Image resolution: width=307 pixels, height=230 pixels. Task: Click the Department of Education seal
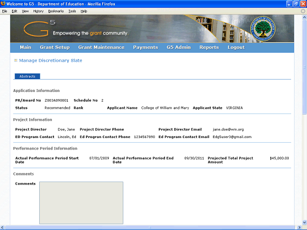click(263, 29)
